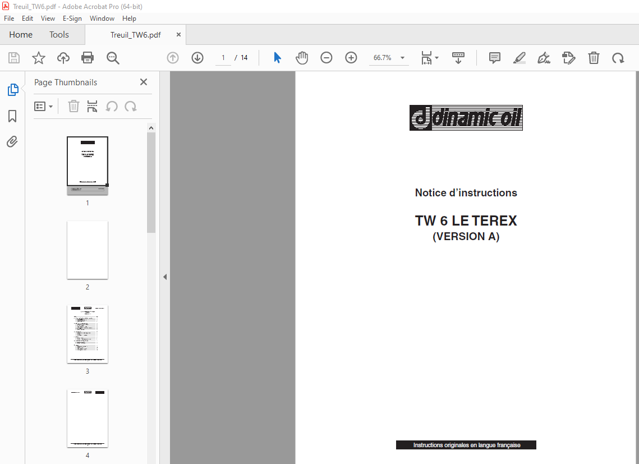
Task: Click the thumbnails panel scrollbar thumb
Action: click(151, 183)
